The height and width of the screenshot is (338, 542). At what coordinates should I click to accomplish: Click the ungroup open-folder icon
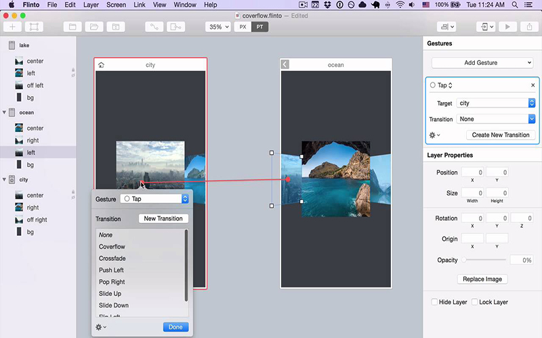[x=94, y=27]
